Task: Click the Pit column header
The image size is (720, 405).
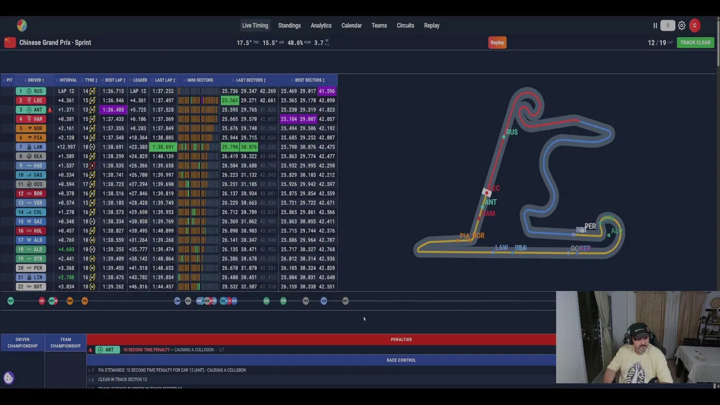Action: 9,80
